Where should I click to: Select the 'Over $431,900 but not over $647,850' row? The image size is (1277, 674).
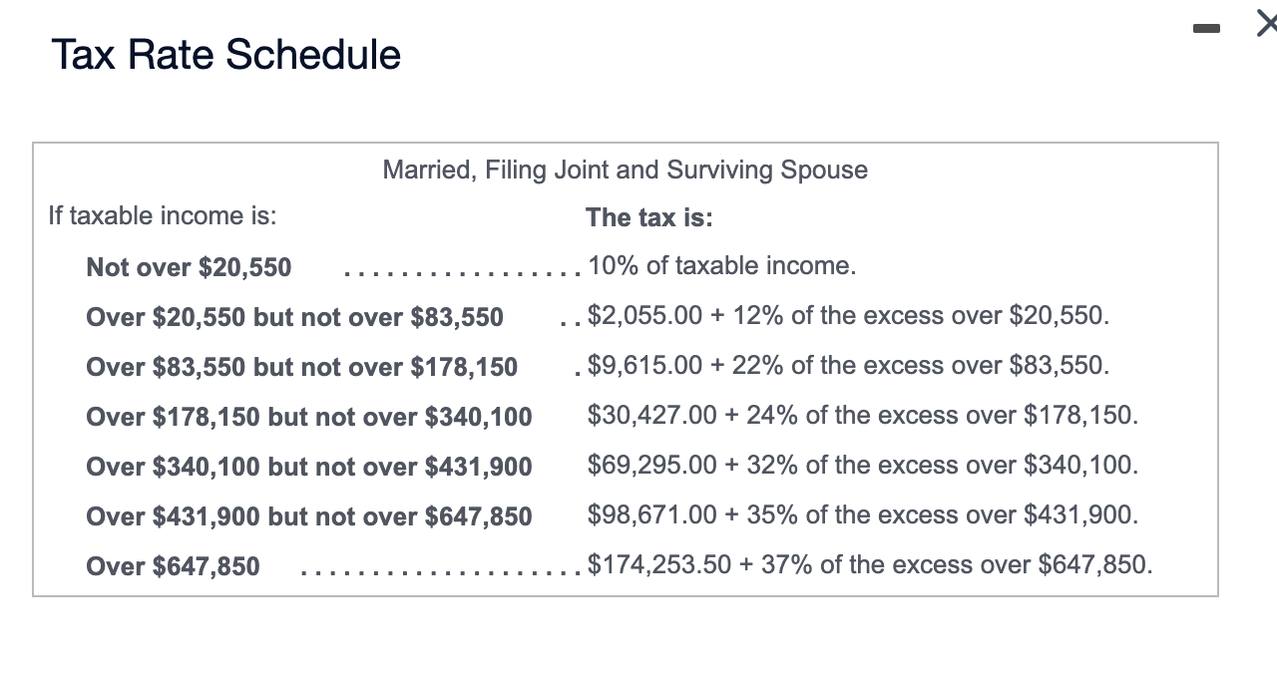(309, 515)
